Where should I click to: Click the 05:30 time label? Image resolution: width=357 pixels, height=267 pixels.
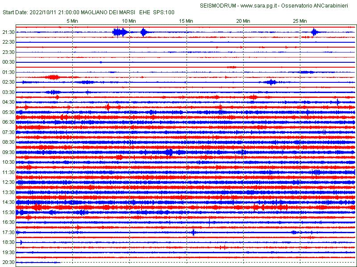8,112
